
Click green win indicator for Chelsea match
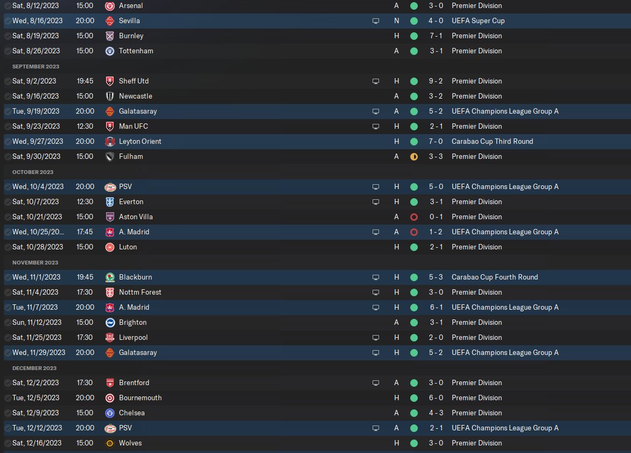[413, 413]
